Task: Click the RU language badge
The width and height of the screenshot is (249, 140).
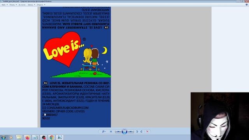Action: point(46,83)
